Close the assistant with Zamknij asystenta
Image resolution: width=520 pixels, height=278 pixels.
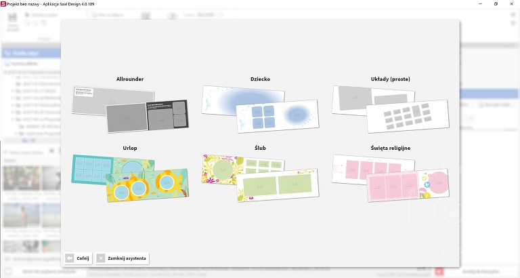[x=122, y=258]
